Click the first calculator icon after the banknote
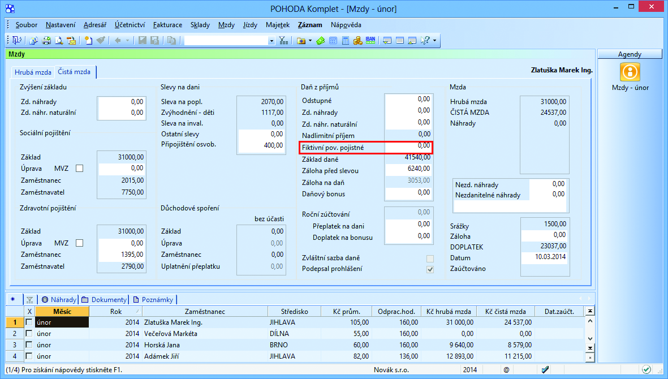Image resolution: width=668 pixels, height=379 pixels. [x=333, y=41]
